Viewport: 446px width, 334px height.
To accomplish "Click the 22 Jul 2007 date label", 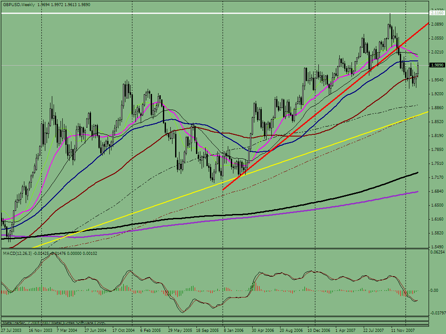I will 373,331.
